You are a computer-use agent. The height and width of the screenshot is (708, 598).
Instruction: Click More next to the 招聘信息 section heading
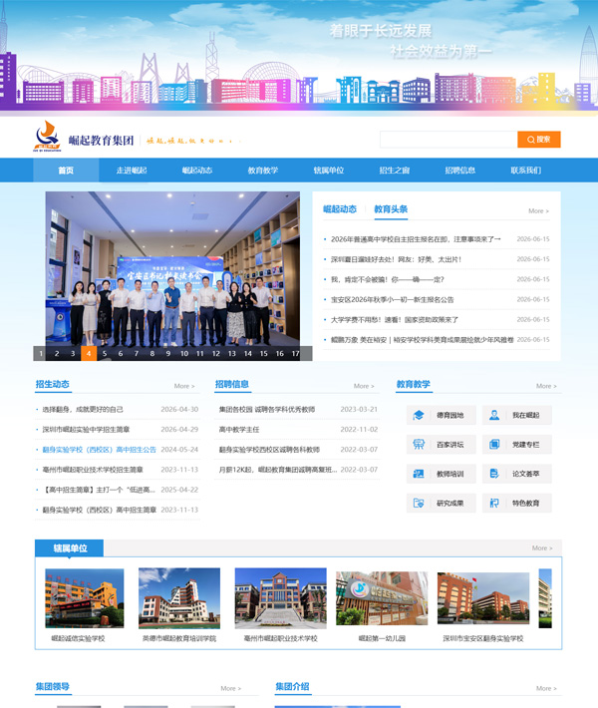click(x=364, y=386)
